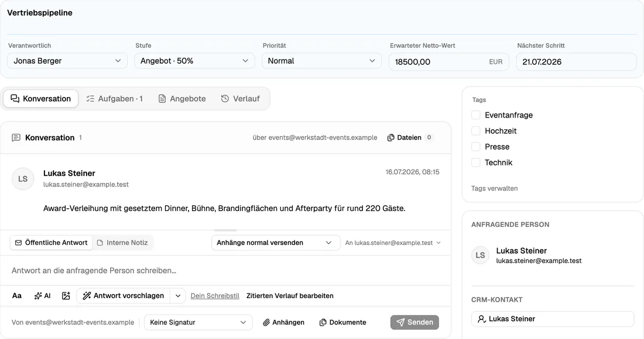644x339 pixels.
Task: Check the Eventanfrage tag
Action: (x=475, y=115)
